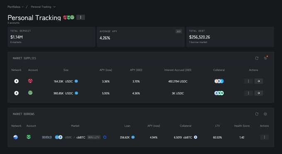Click the USDC token icon beside 164.33K
This screenshot has width=282, height=154.
(76, 81)
